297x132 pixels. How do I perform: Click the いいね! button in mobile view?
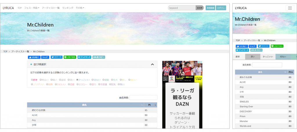point(242,46)
